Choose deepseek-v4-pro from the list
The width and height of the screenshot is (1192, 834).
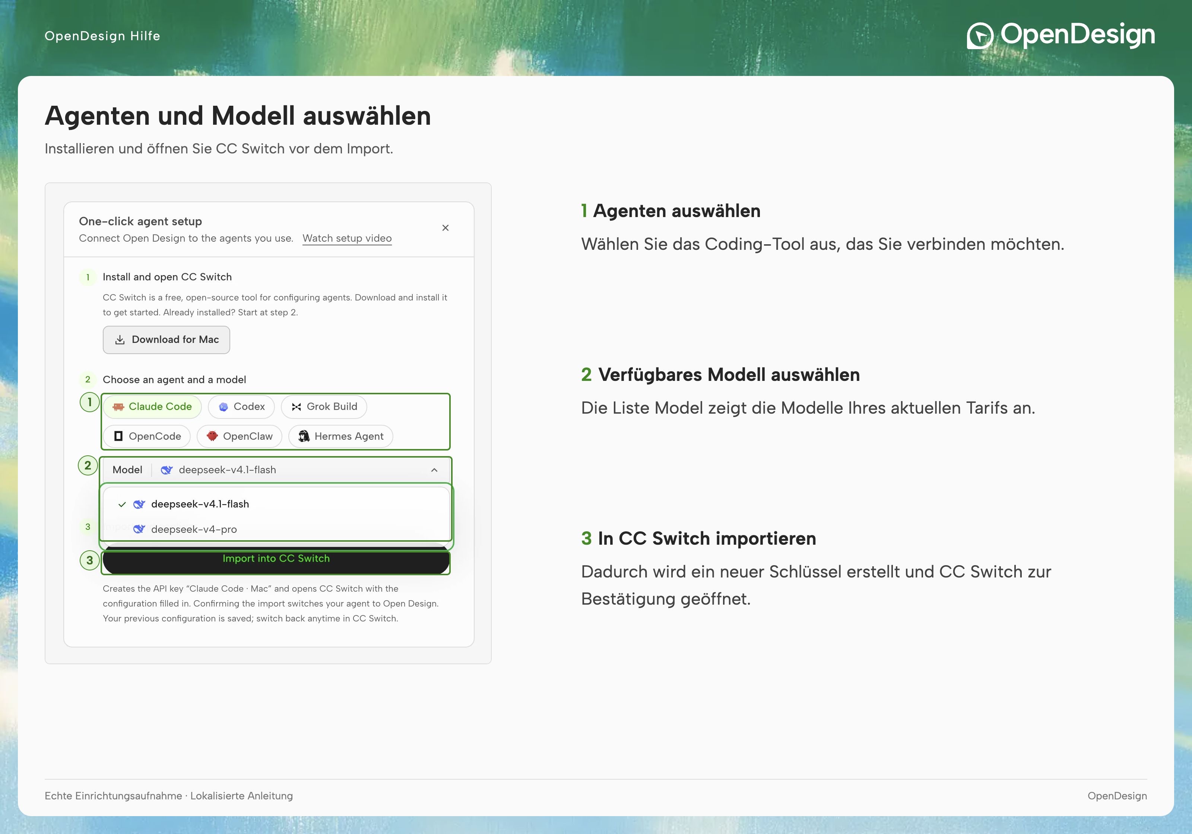(x=276, y=529)
